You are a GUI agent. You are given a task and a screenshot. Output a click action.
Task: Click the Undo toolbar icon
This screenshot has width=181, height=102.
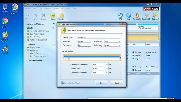tap(36, 16)
